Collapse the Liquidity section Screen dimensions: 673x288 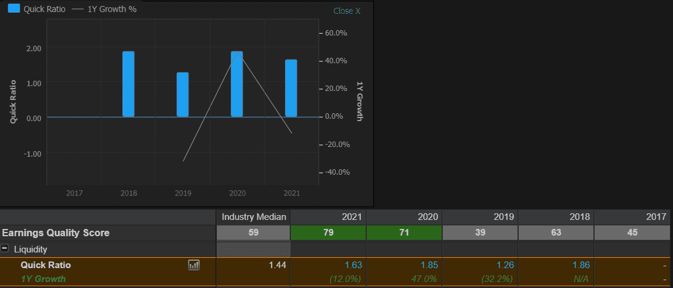click(x=5, y=249)
